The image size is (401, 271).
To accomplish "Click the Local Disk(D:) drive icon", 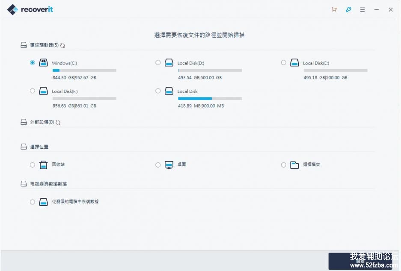I will click(x=169, y=63).
